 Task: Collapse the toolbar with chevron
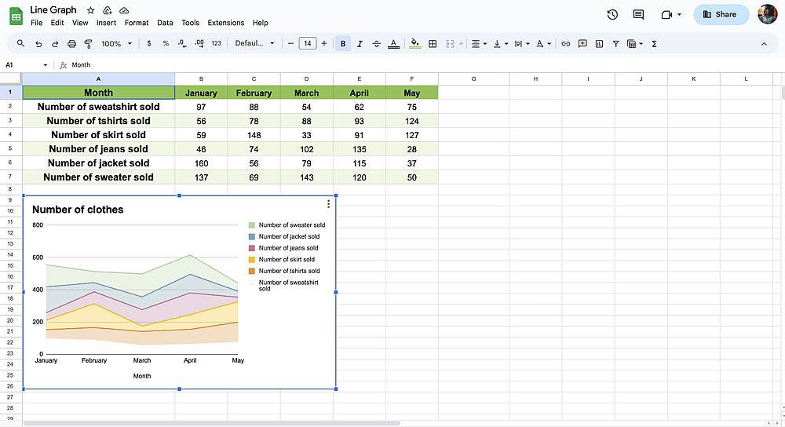pos(764,44)
